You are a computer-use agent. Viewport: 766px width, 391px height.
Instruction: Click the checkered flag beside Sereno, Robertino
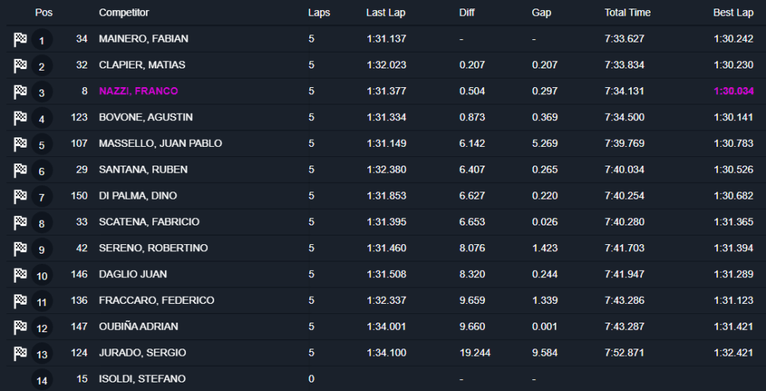click(x=20, y=249)
